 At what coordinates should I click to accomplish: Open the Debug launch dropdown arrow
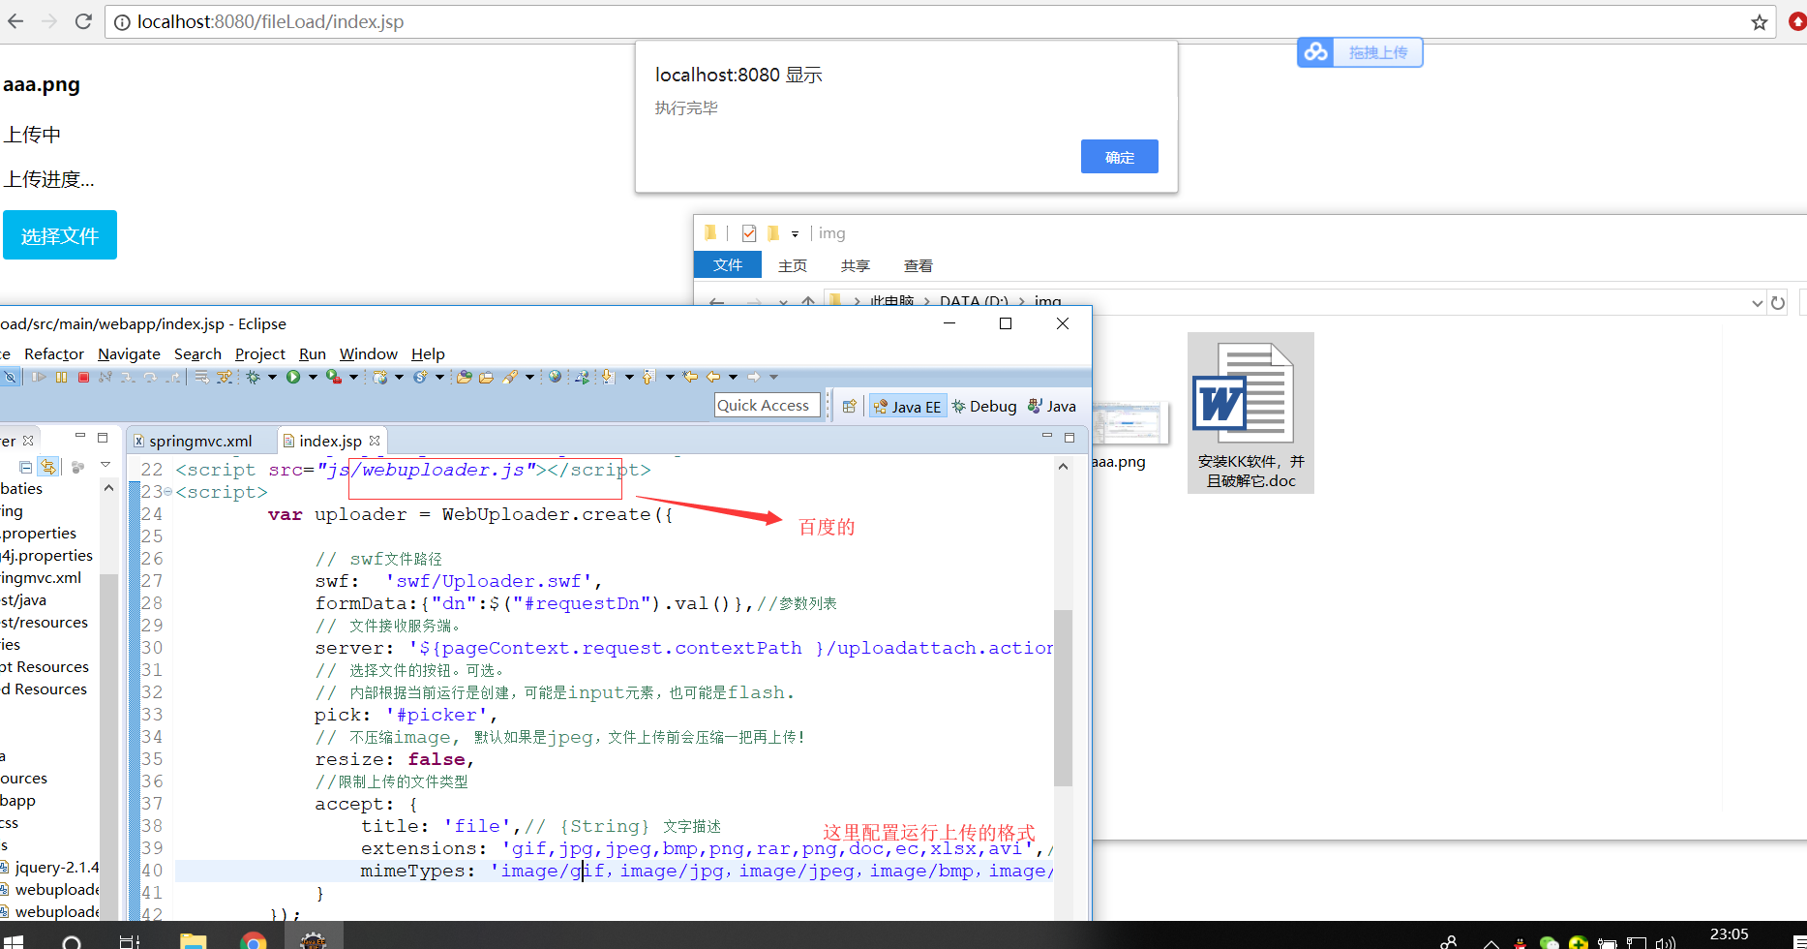272,377
